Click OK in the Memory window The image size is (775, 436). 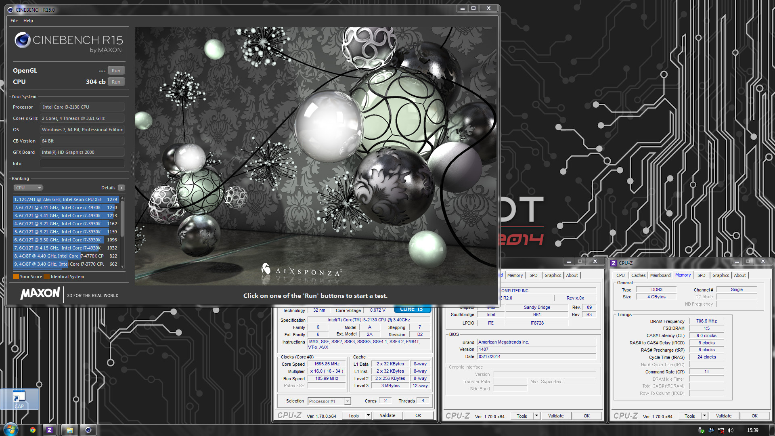pyautogui.click(x=754, y=416)
